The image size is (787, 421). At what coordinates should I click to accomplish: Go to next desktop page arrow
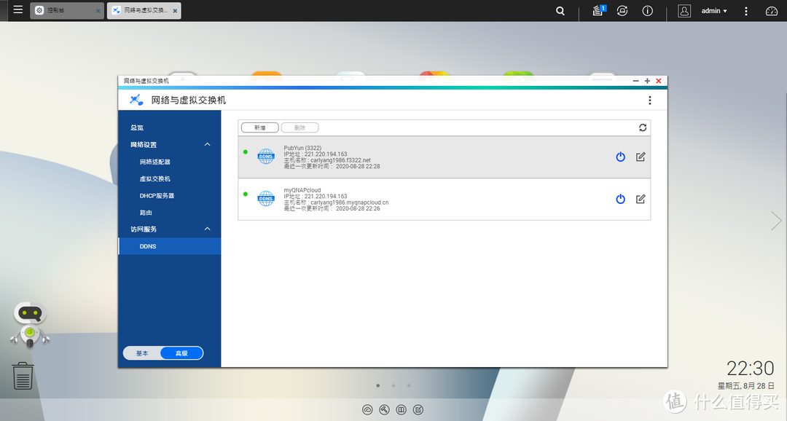click(776, 221)
